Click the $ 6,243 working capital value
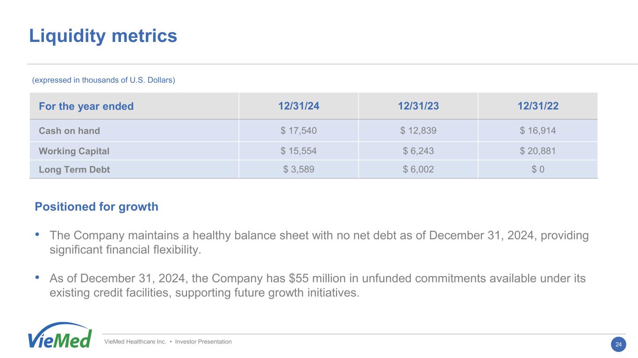Image resolution: width=638 pixels, height=358 pixels. [418, 151]
